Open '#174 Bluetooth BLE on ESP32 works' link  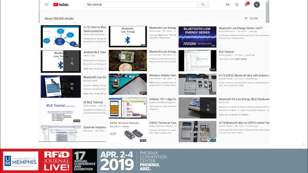pyautogui.click(x=244, y=123)
